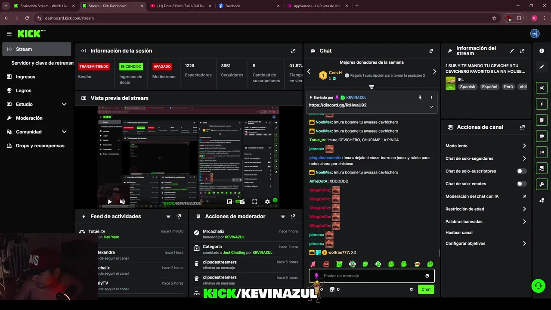This screenshot has height=310, width=551.
Task: Open the discord.gg/RtHwaU92 link
Action: (337, 105)
